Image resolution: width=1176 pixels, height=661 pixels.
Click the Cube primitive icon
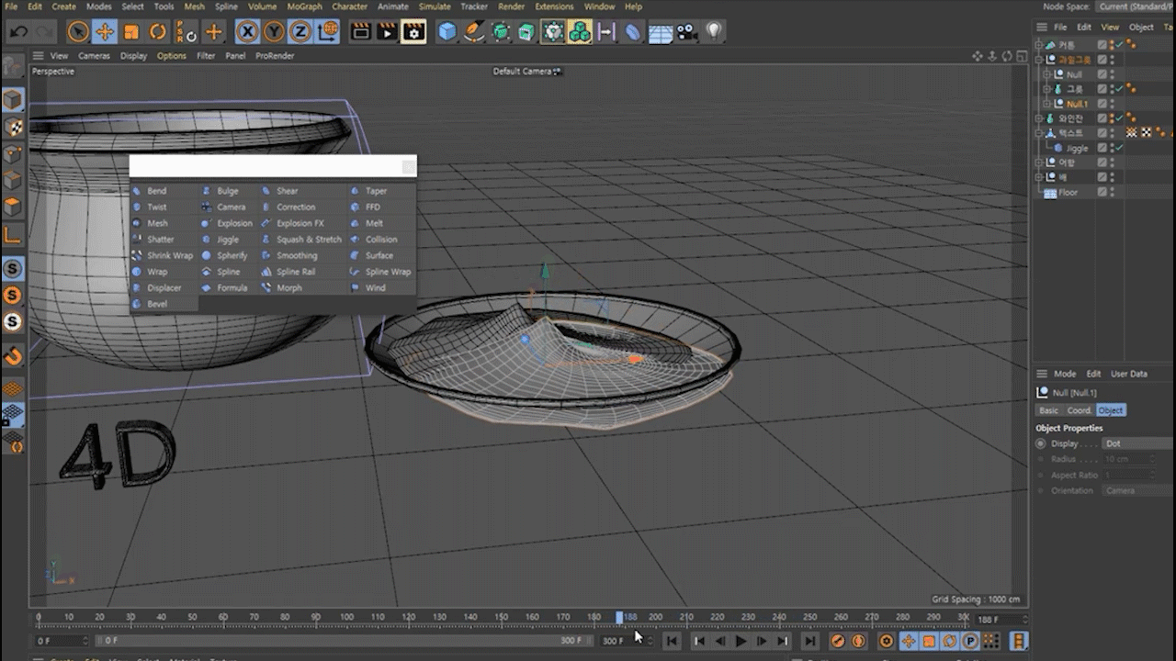447,32
